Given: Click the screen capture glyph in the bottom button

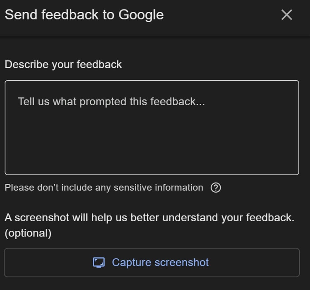Looking at the screenshot, I should 99,263.
